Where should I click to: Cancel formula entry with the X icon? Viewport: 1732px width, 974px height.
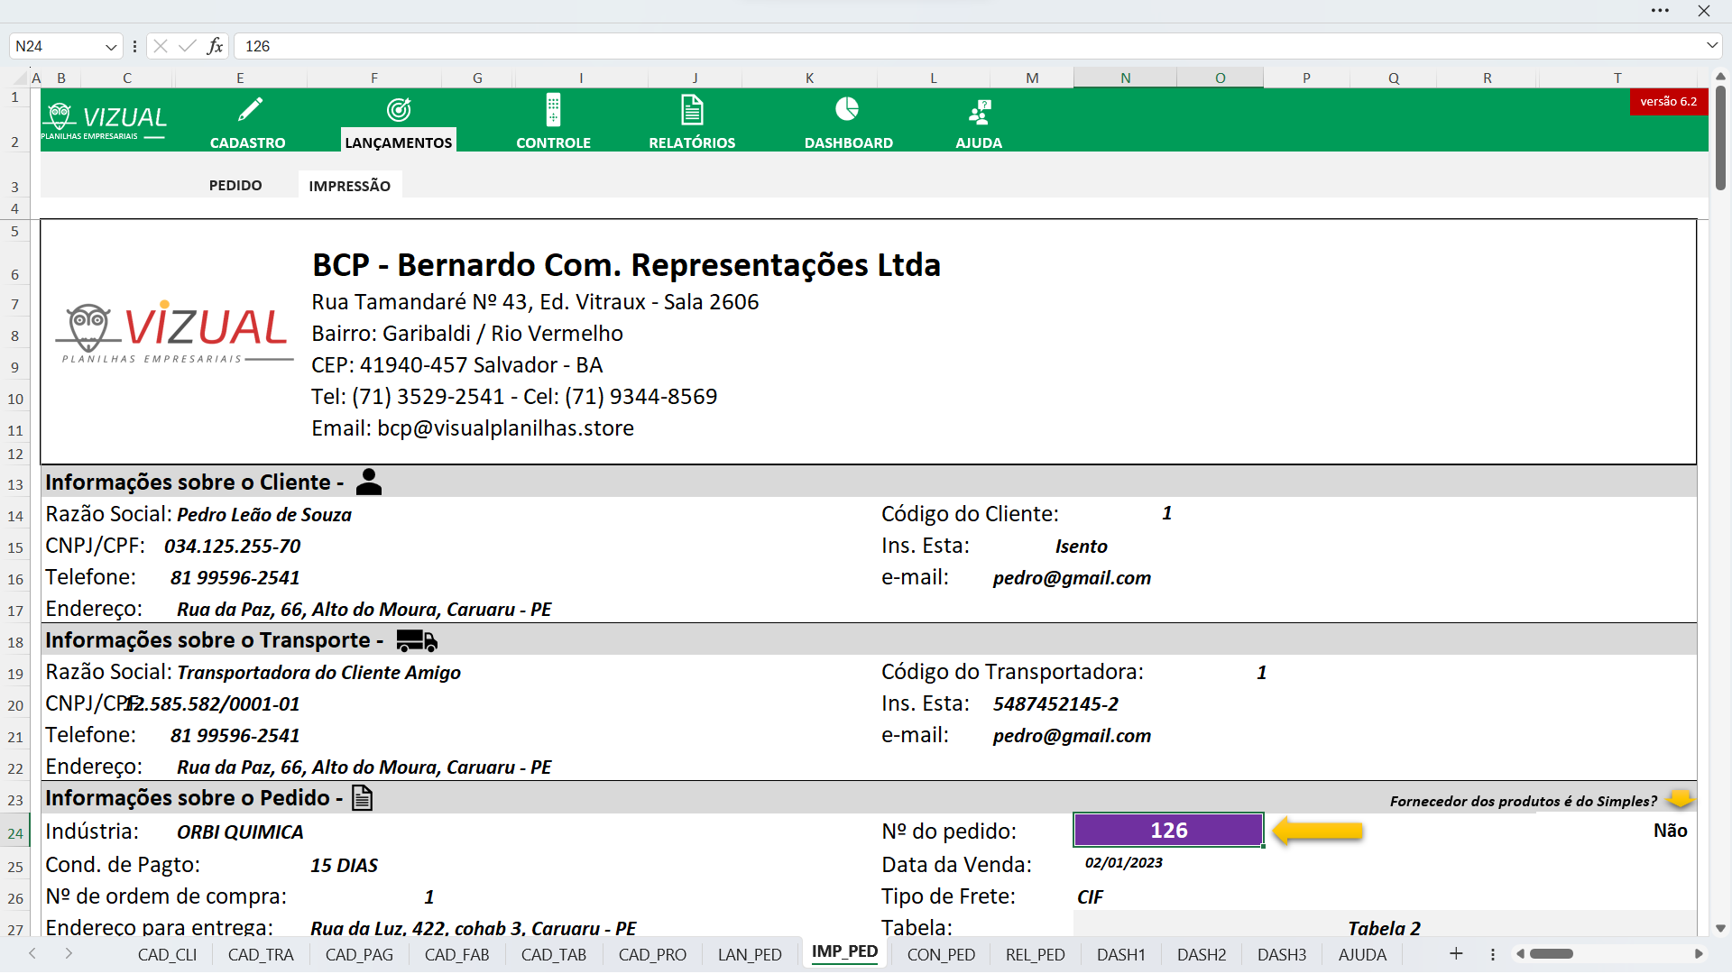[x=161, y=46]
